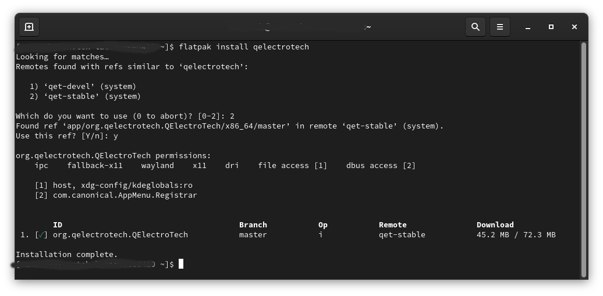Click the Branch column header
This screenshot has height=296, width=603.
pyautogui.click(x=253, y=225)
